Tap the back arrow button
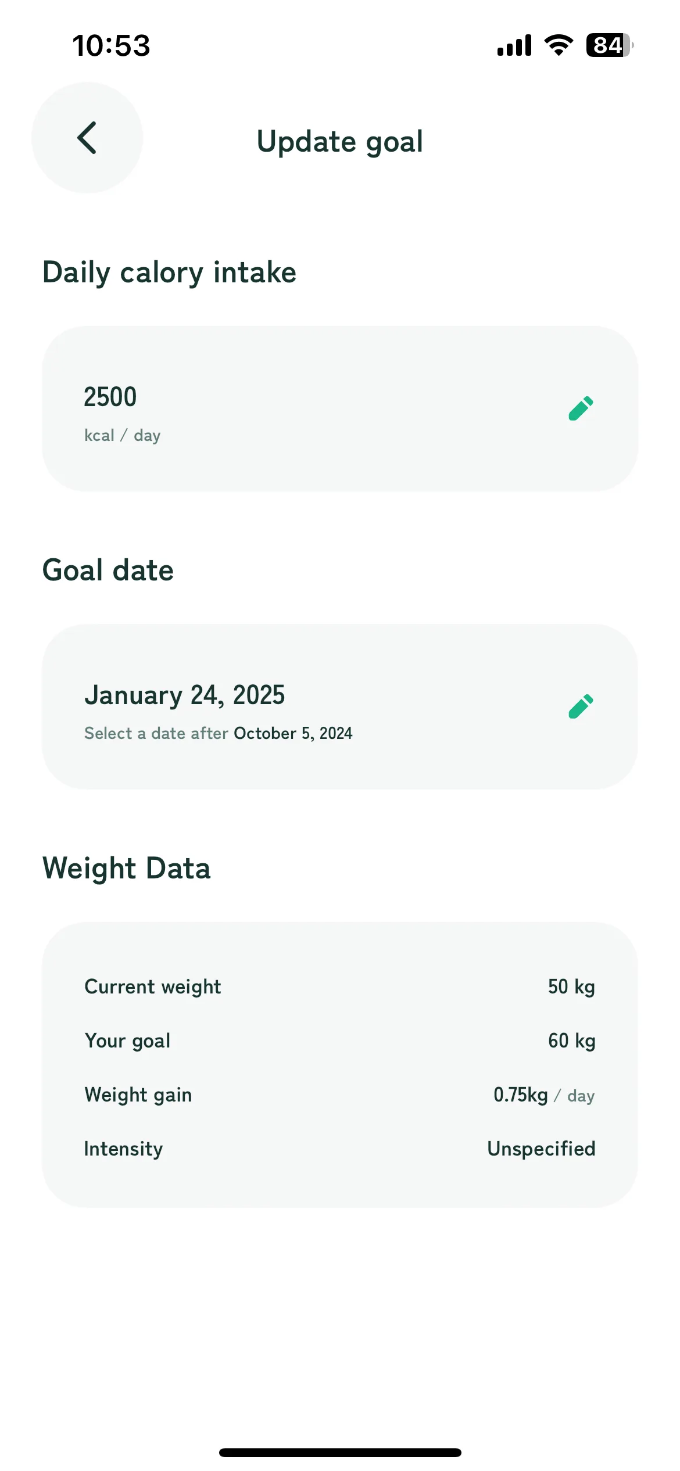The image size is (680, 1471). (87, 138)
